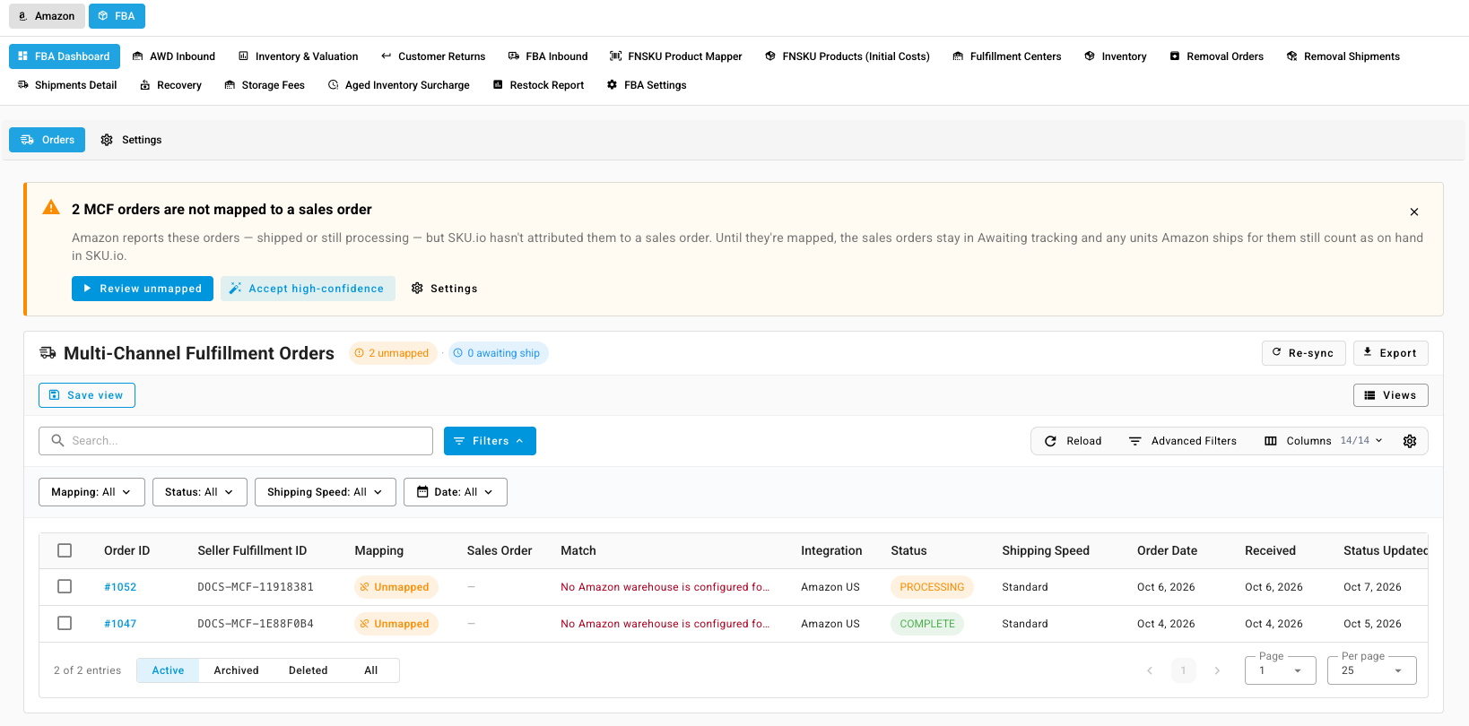Expand the Date: All filter

click(456, 492)
